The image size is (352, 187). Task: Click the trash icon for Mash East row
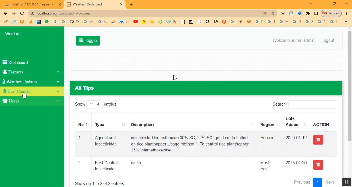[x=318, y=165]
